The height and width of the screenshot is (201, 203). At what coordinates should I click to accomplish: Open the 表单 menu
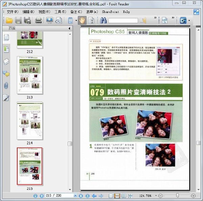(92, 12)
